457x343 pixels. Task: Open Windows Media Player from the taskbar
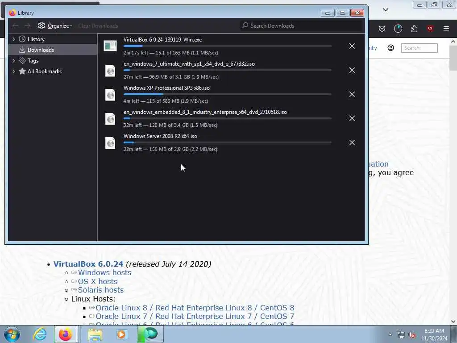121,334
